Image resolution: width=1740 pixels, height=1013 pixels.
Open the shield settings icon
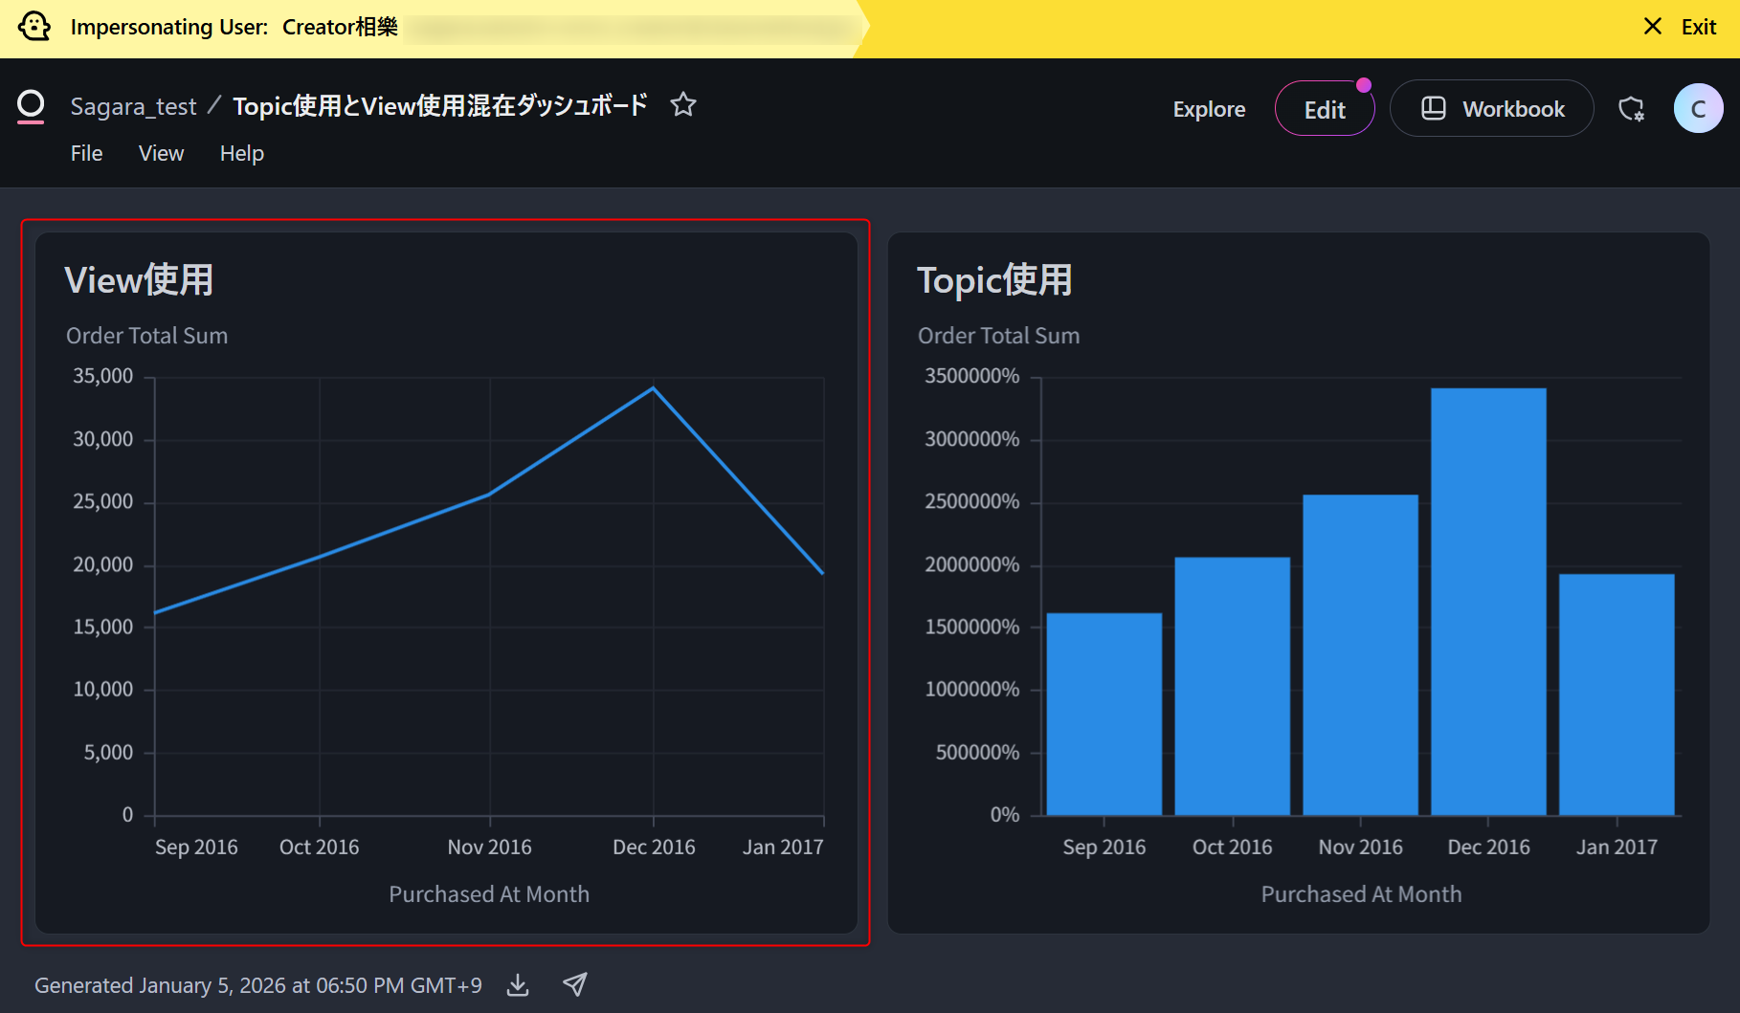click(x=1631, y=109)
